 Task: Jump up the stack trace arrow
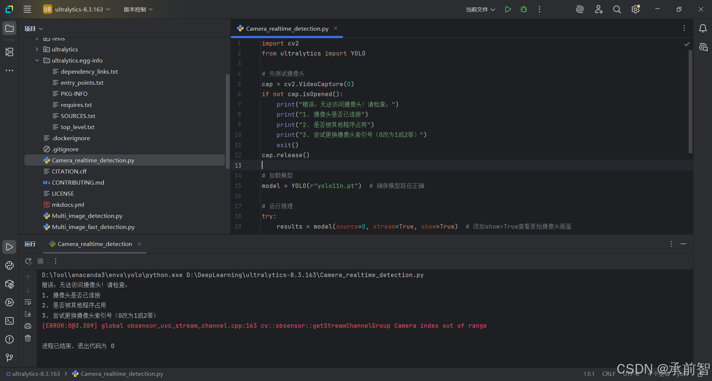point(28,278)
